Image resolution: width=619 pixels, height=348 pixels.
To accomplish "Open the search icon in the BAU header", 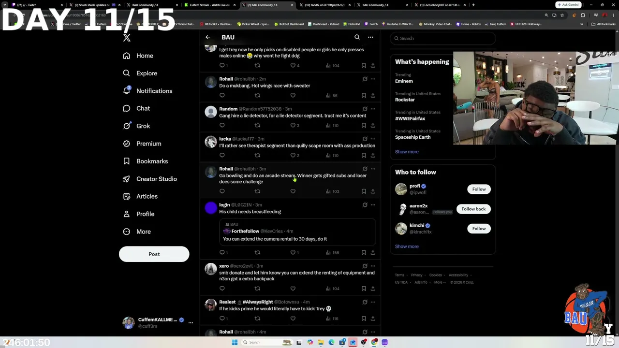I will coord(357,37).
